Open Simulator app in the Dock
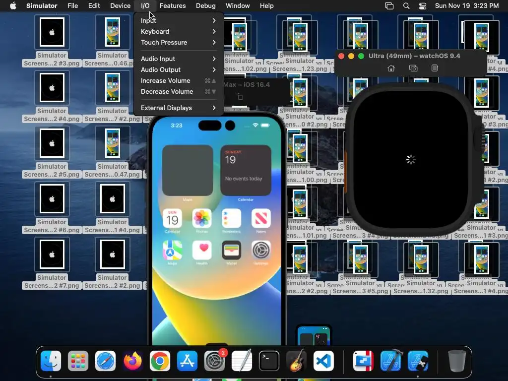 (x=418, y=361)
